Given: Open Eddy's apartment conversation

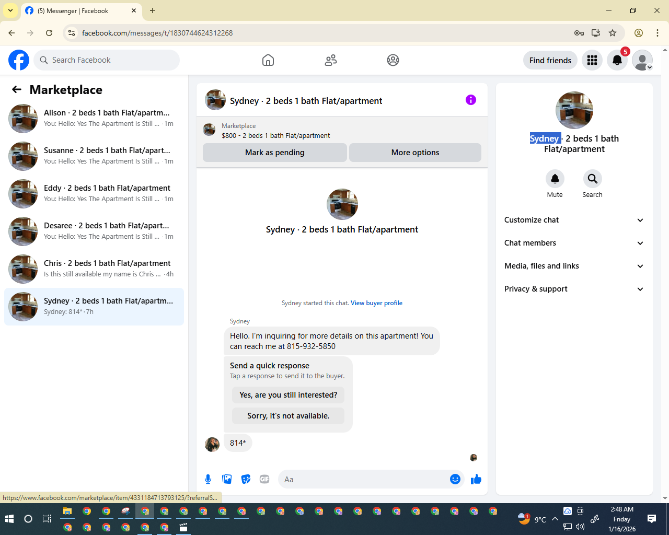Looking at the screenshot, I should [94, 194].
